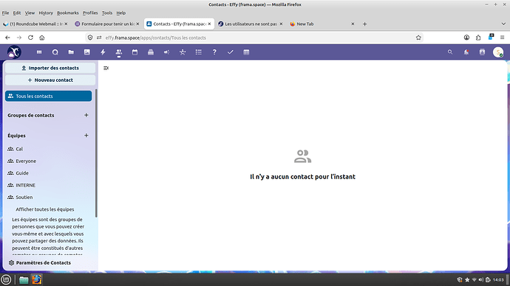The width and height of the screenshot is (510, 286).
Task: Open the user avatar menu
Action: pyautogui.click(x=498, y=52)
